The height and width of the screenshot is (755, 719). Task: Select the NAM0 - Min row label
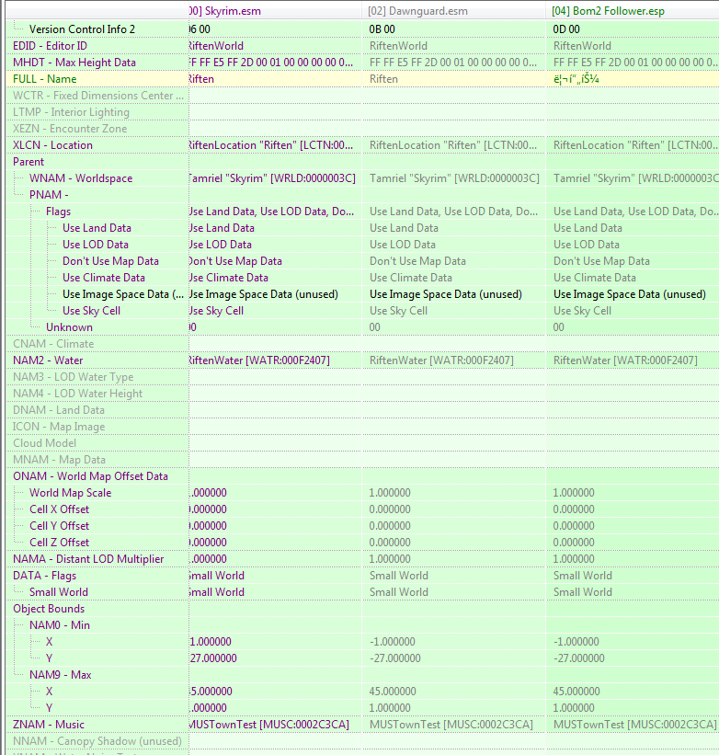pos(60,625)
